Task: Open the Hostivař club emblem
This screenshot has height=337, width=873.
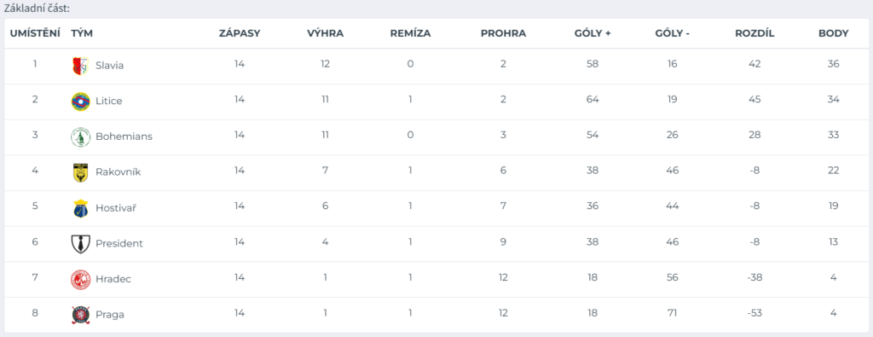Action: [x=81, y=208]
